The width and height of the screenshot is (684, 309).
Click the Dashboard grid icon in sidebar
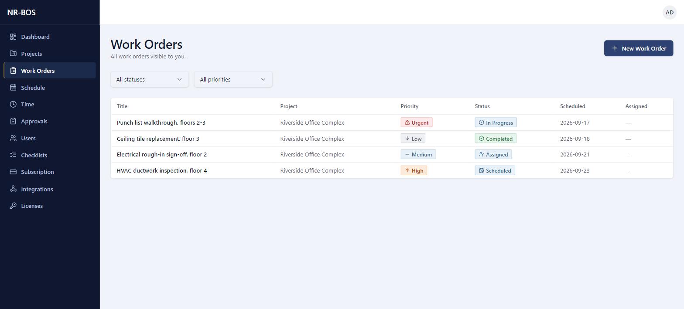pos(13,37)
